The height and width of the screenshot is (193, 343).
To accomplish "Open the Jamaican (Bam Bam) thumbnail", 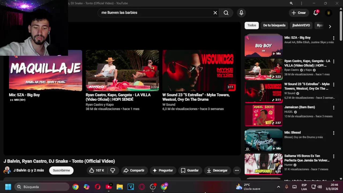I will pos(263,116).
